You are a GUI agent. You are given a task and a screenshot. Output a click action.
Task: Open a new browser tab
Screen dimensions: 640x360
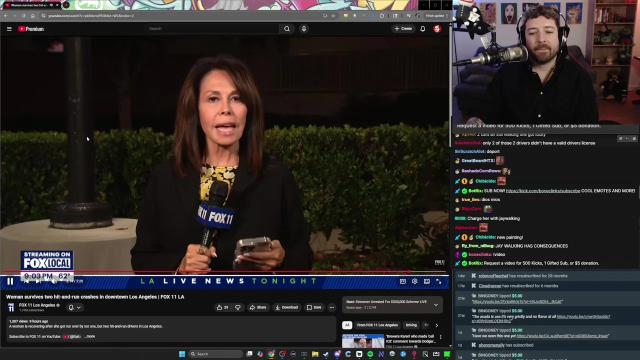pyautogui.click(x=66, y=5)
